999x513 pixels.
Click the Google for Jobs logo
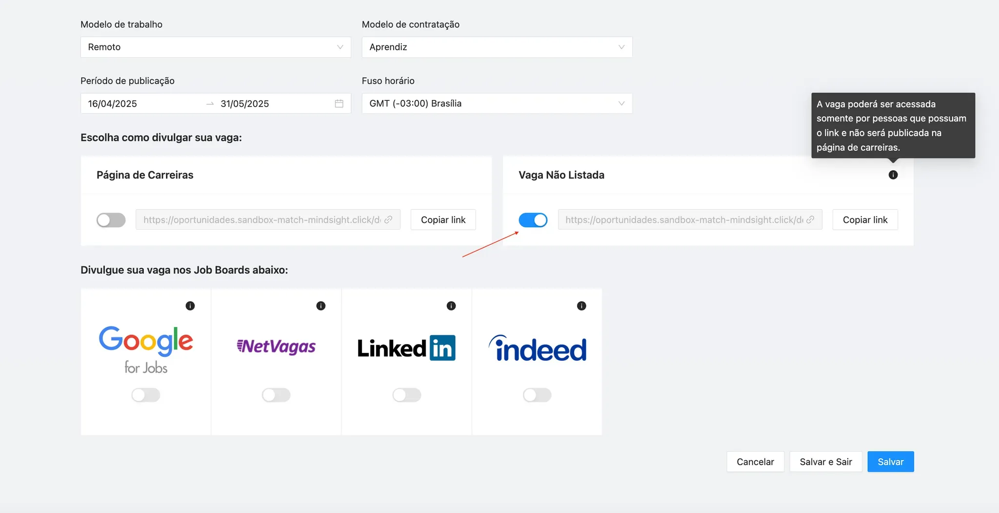pyautogui.click(x=146, y=350)
